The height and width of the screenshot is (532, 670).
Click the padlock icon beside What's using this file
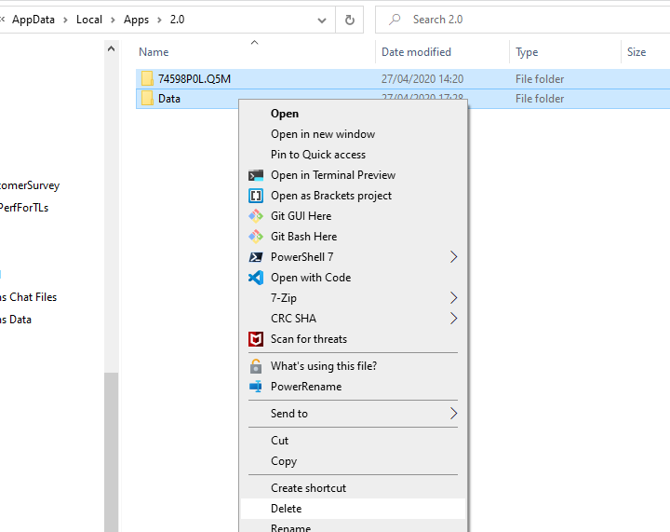pyautogui.click(x=256, y=366)
